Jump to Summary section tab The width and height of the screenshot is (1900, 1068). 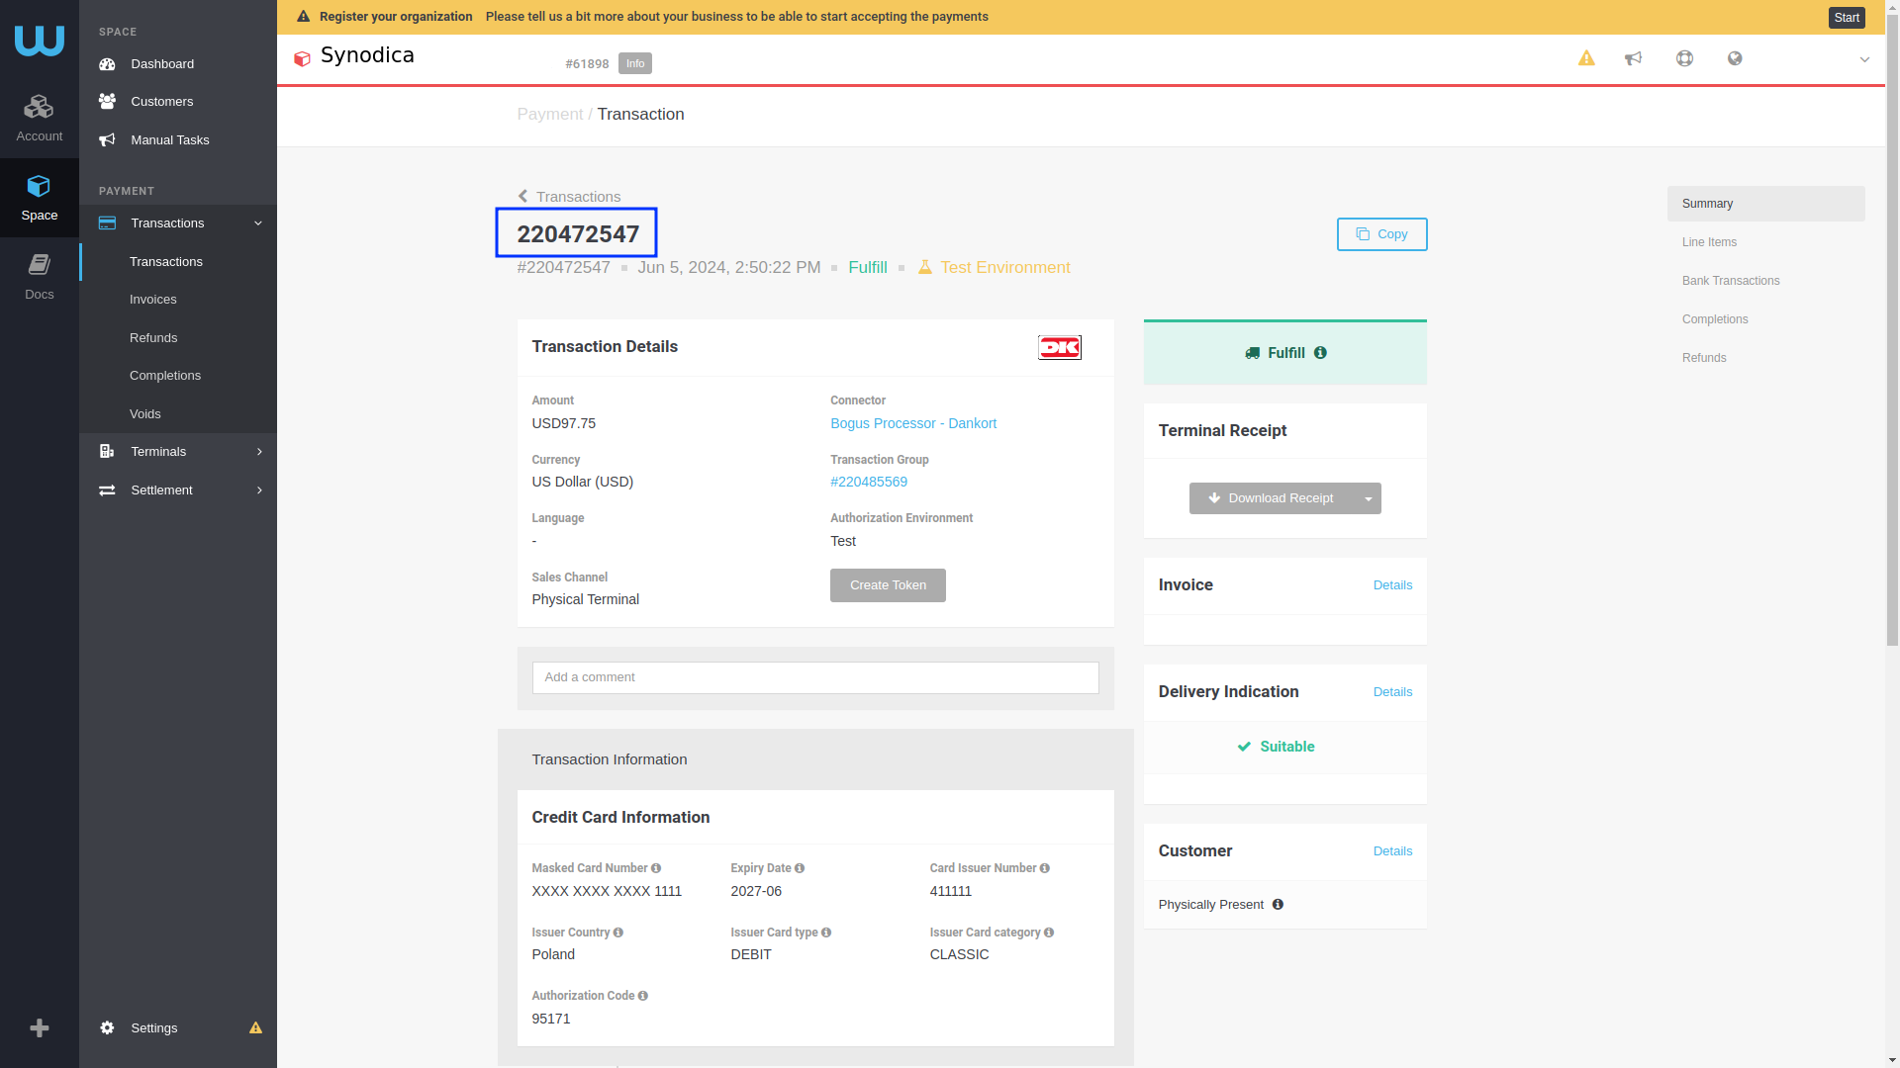tap(1765, 204)
